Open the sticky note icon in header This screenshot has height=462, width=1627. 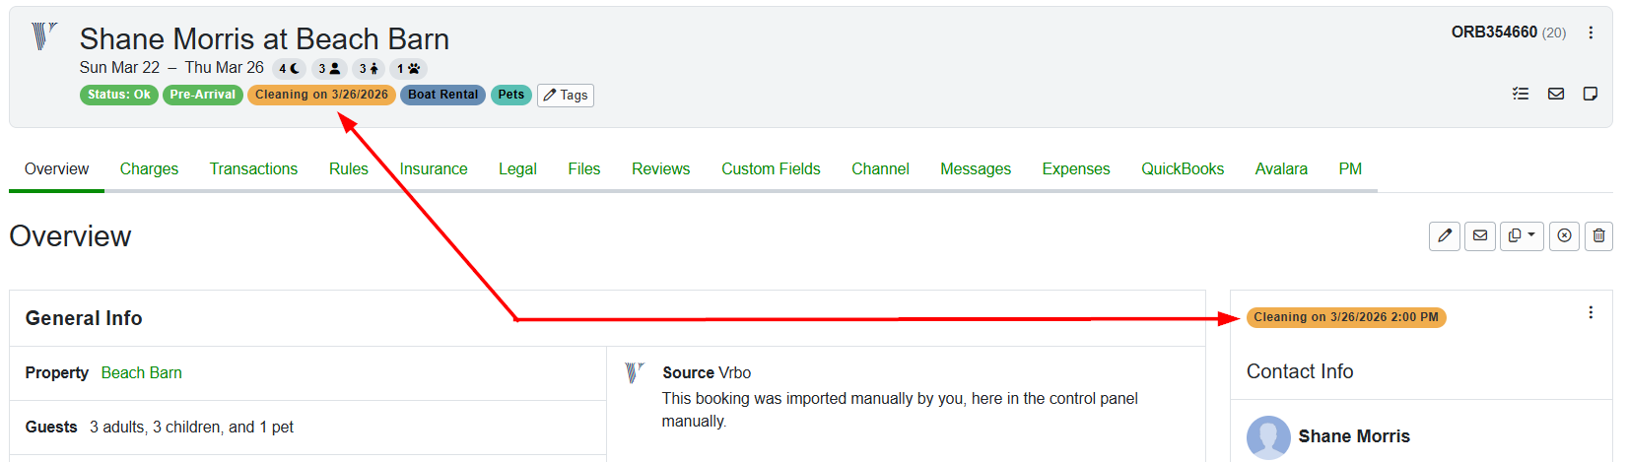pyautogui.click(x=1590, y=94)
